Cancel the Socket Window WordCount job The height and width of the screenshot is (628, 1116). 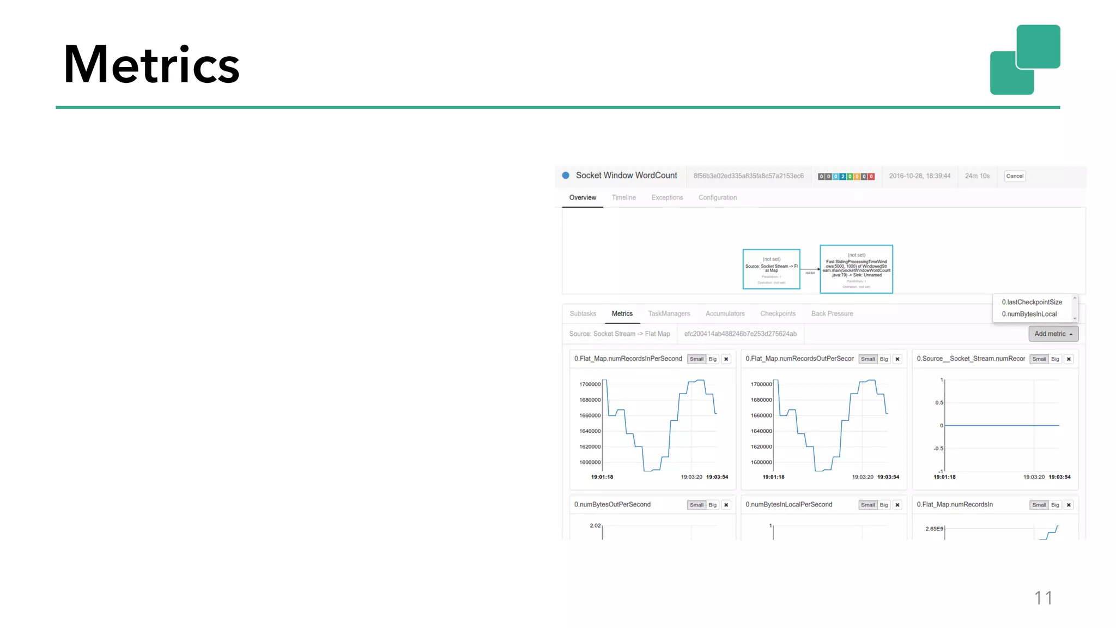point(1015,176)
